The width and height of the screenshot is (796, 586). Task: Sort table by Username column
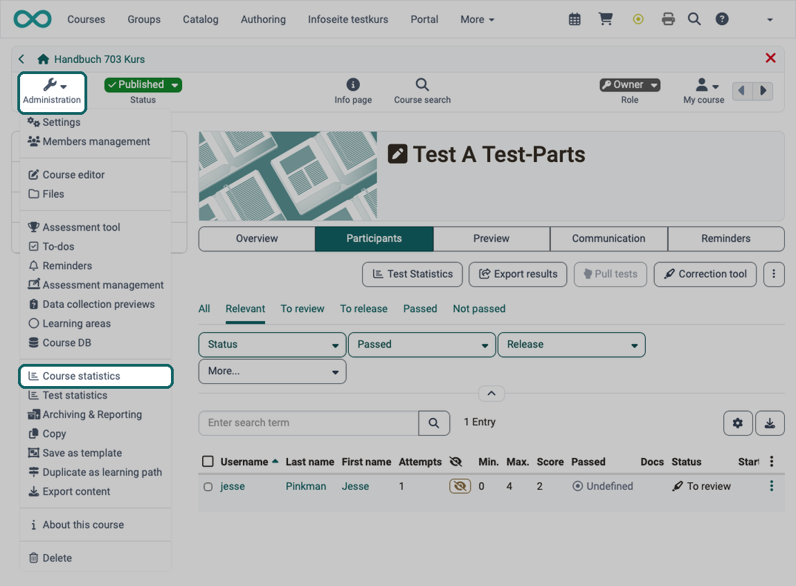click(244, 461)
